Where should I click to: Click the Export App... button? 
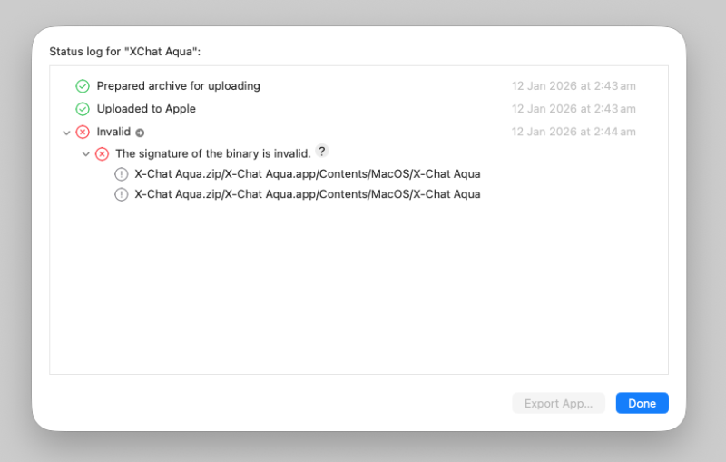click(558, 403)
